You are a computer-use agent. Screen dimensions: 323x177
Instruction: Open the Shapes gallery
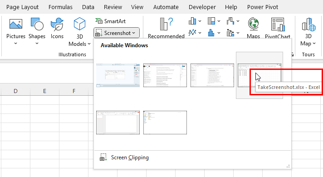pyautogui.click(x=37, y=31)
